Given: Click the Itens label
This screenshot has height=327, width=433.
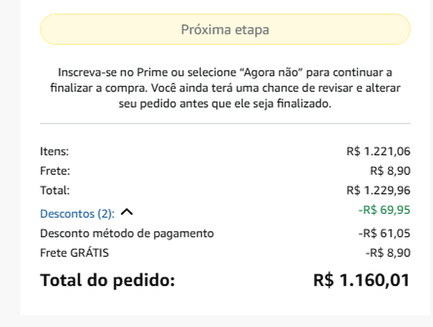Looking at the screenshot, I should [54, 152].
